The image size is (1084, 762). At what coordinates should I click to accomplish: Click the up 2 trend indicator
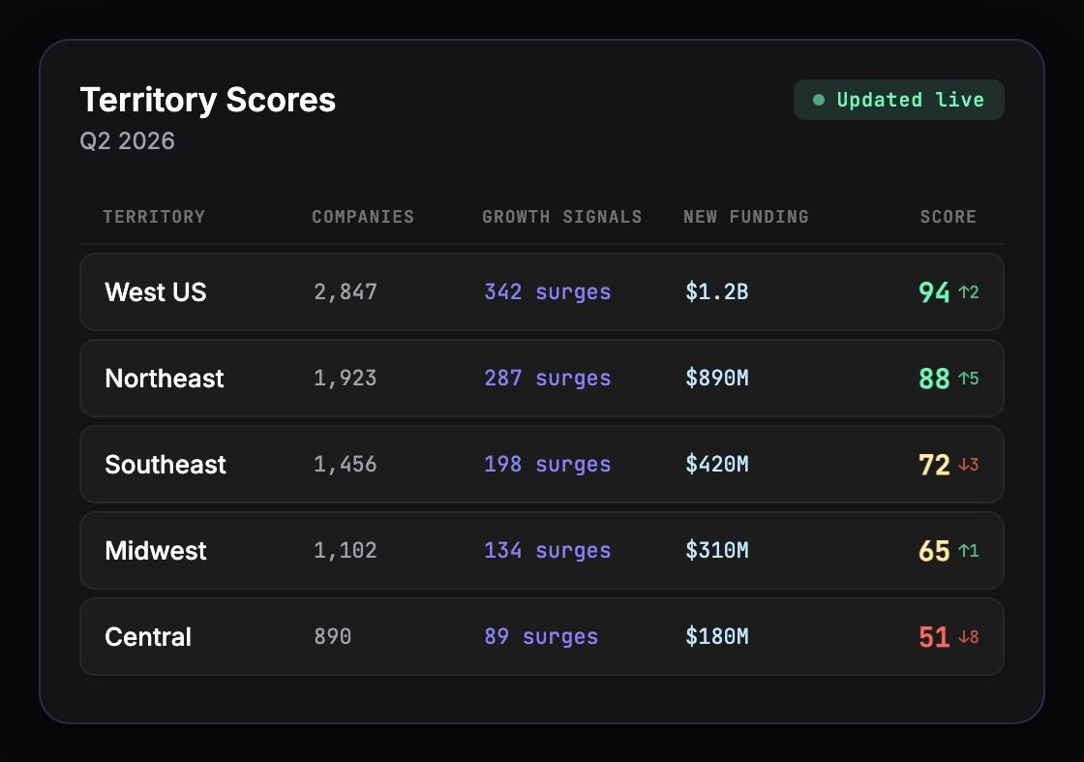tap(969, 292)
